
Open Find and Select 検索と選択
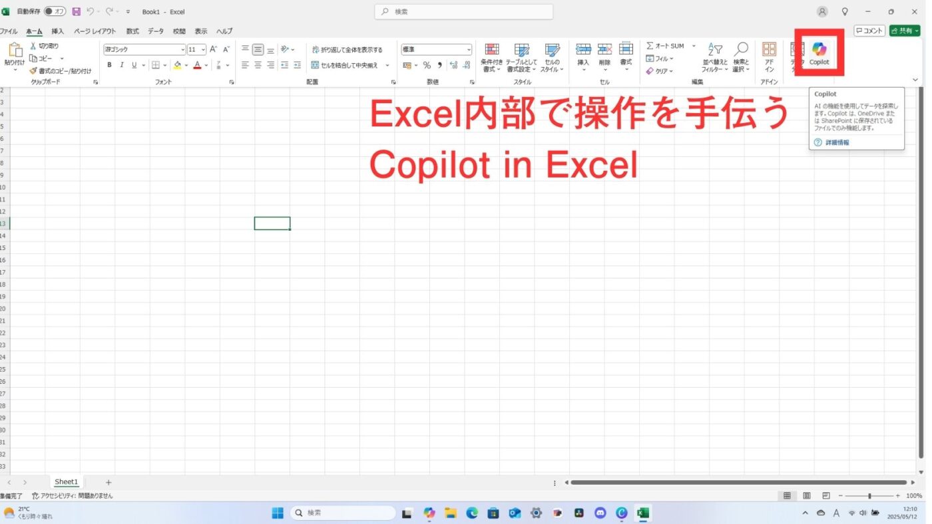pyautogui.click(x=741, y=57)
